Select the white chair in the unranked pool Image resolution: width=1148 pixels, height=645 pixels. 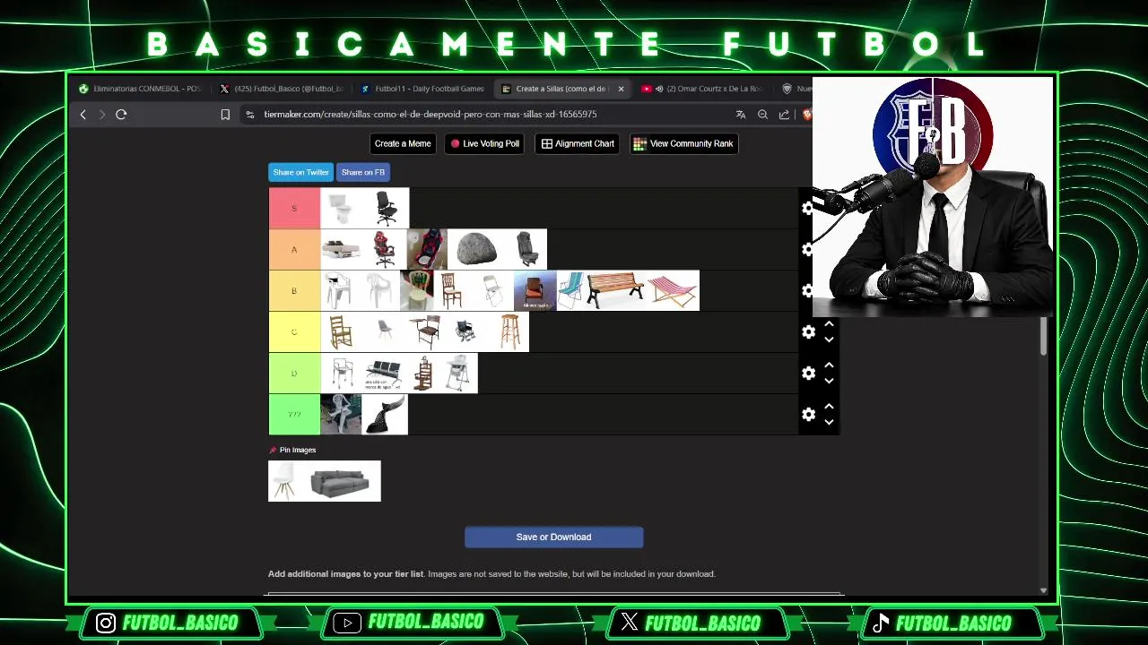pyautogui.click(x=286, y=481)
